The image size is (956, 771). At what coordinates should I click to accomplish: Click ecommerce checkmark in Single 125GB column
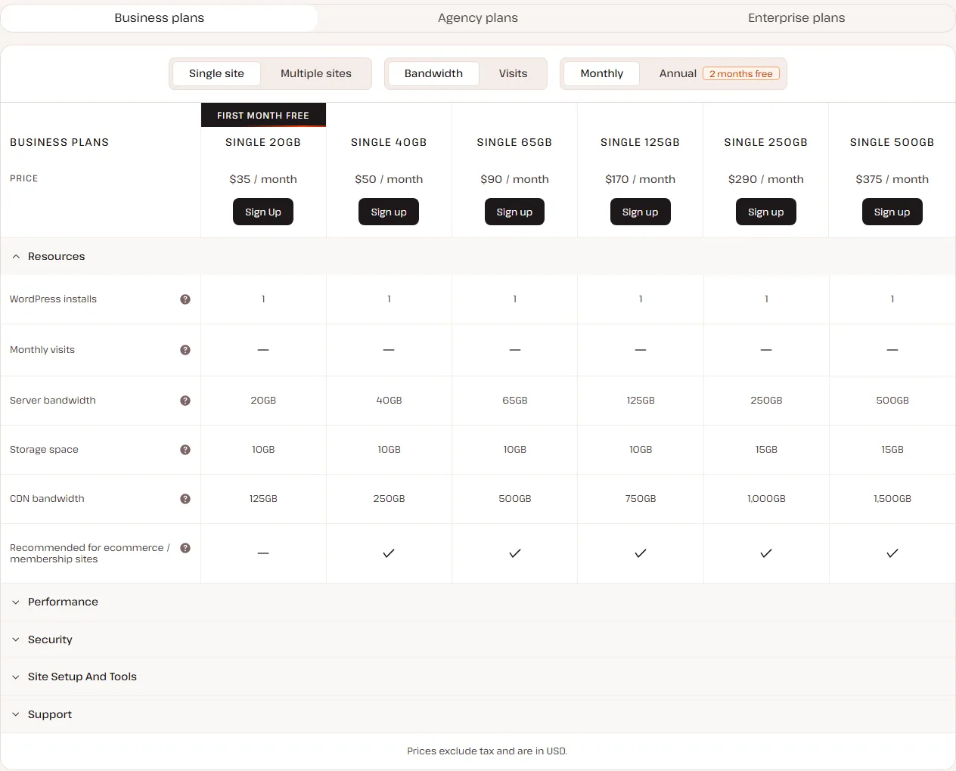(641, 553)
